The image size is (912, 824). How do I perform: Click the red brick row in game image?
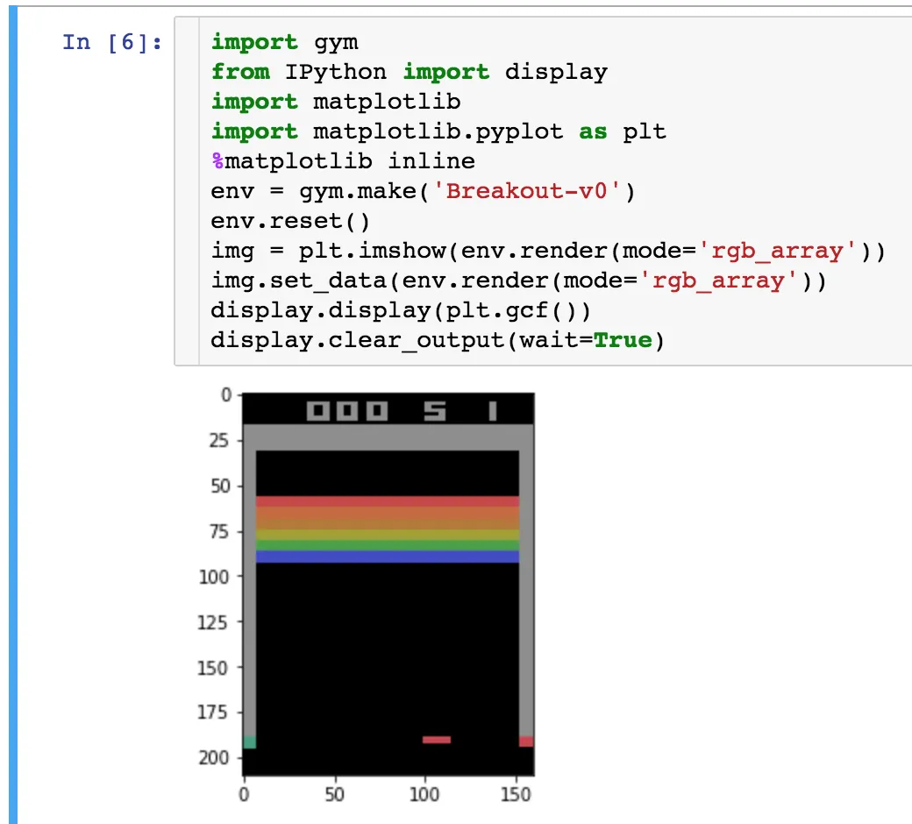tap(388, 501)
